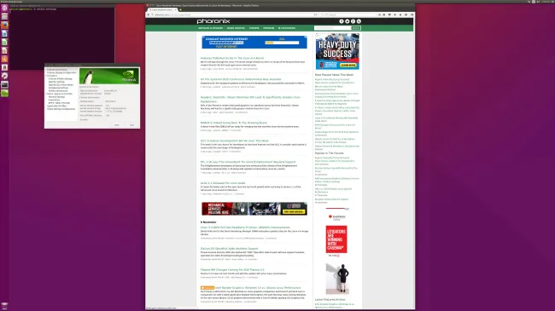This screenshot has height=311, width=555.
Task: Open a new Firefox tab with plus
Action: coord(180,10)
